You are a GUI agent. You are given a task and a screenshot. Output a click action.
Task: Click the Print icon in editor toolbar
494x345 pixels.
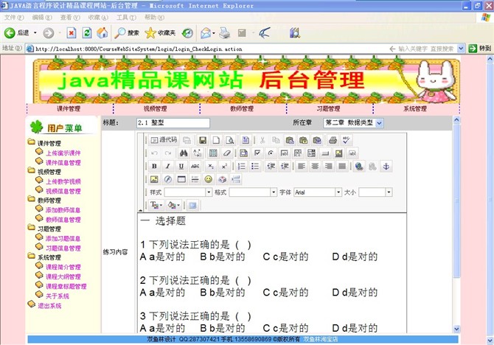(333, 140)
